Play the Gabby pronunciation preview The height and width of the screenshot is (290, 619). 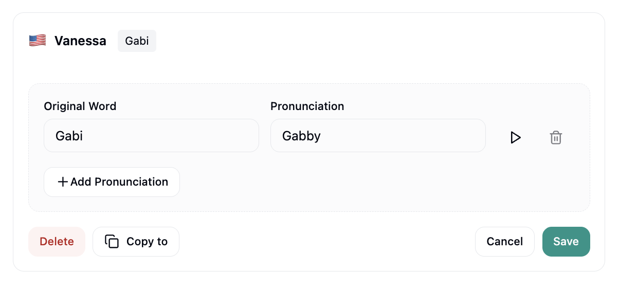tap(515, 137)
